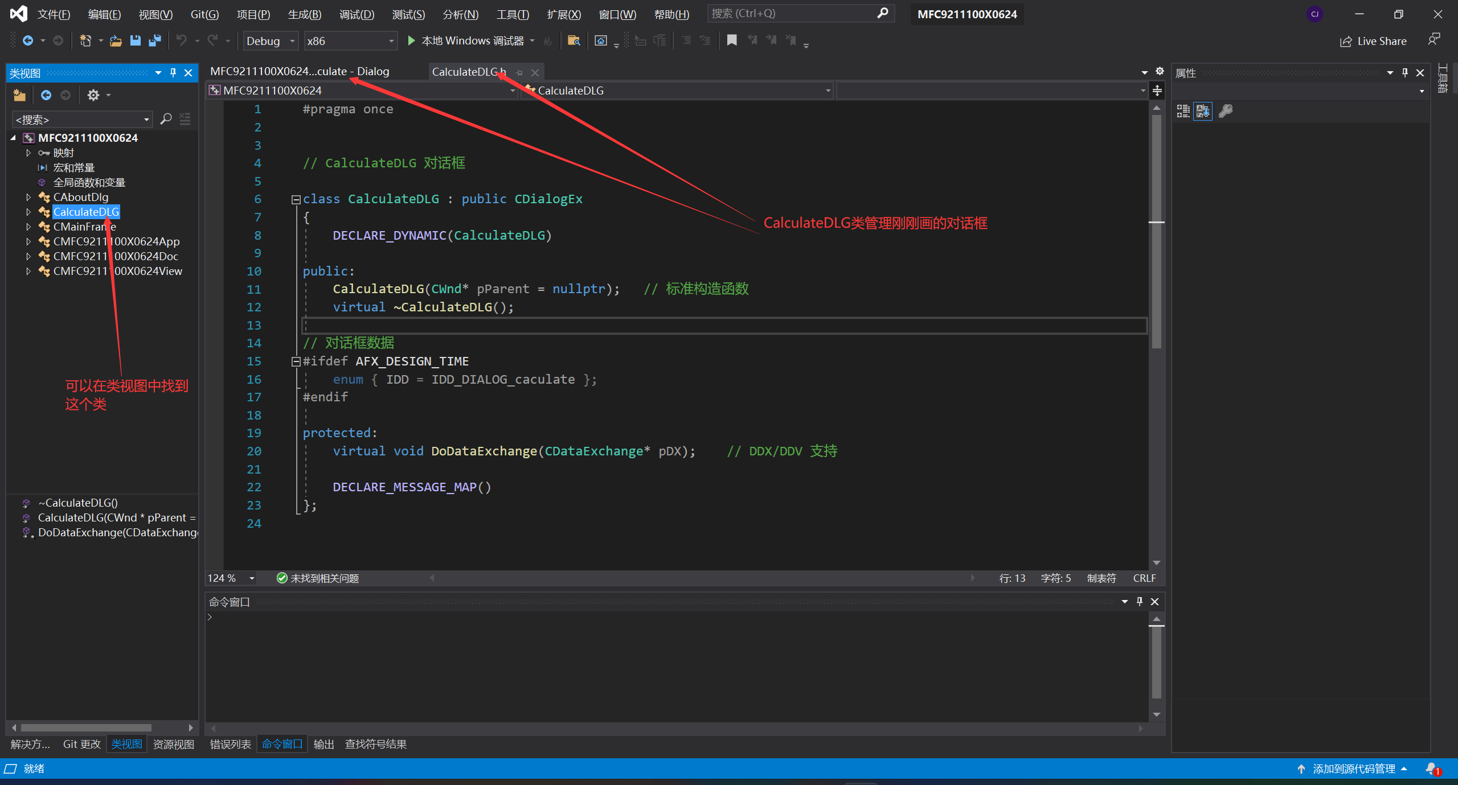Image resolution: width=1458 pixels, height=785 pixels.
Task: Click the Open File folder icon
Action: pos(116,40)
